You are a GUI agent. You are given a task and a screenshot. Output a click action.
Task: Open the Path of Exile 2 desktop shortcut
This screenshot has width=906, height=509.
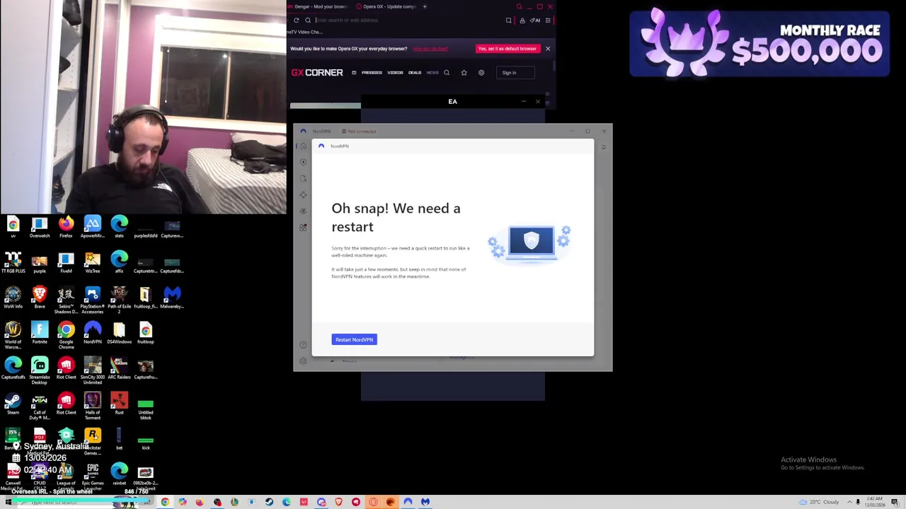(x=119, y=300)
